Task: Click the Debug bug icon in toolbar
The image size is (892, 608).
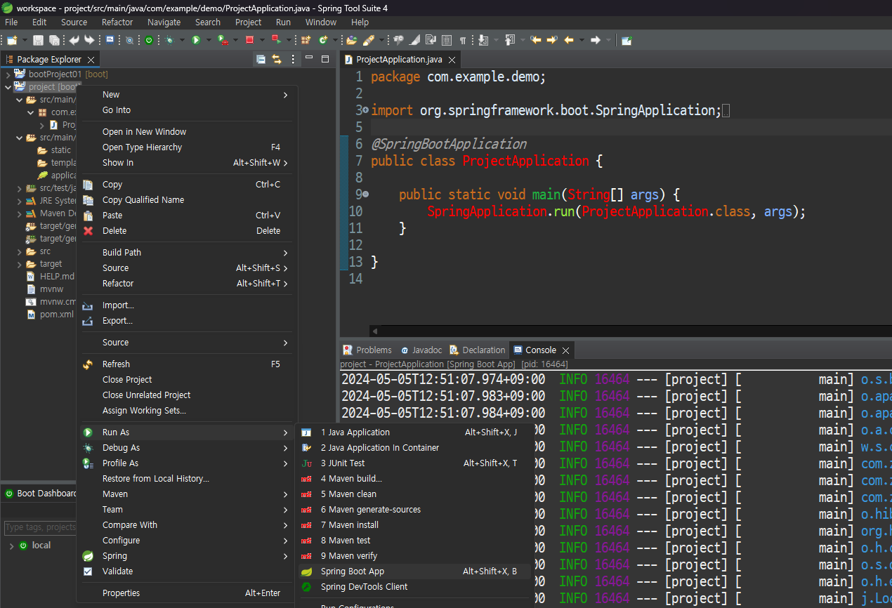Action: tap(169, 41)
